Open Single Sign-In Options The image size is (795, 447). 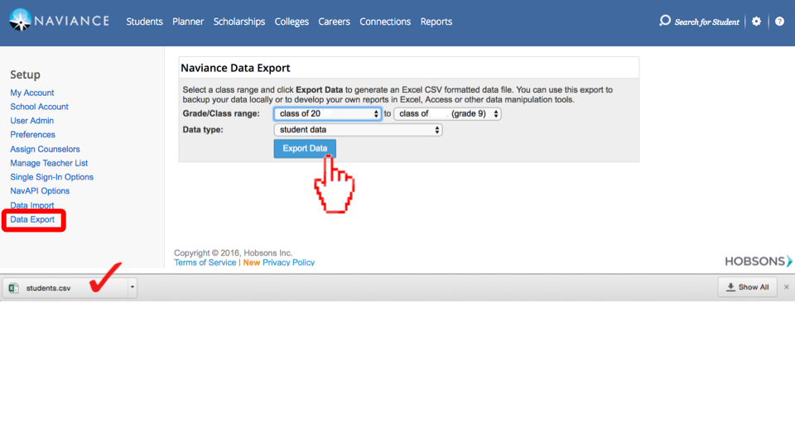51,177
